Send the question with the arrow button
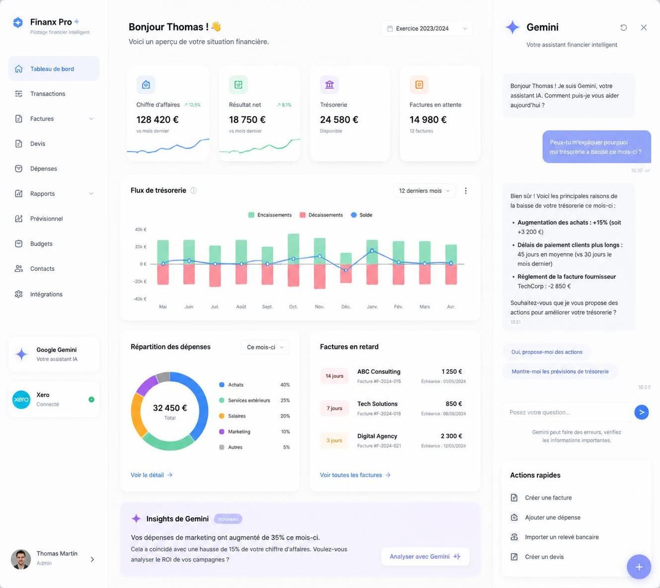660x588 pixels. coord(642,412)
